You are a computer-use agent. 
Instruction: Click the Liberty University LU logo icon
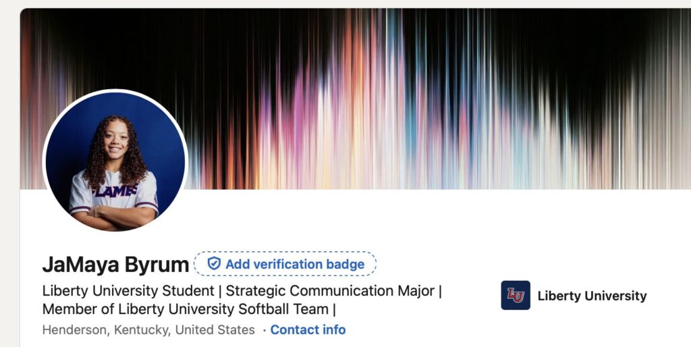pos(516,296)
